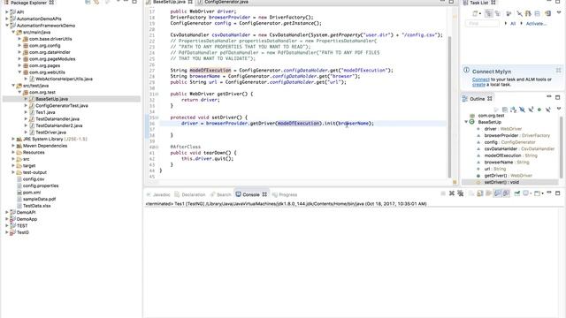Select TestDriver.java file
This screenshot has width=566, height=318.
coord(50,132)
